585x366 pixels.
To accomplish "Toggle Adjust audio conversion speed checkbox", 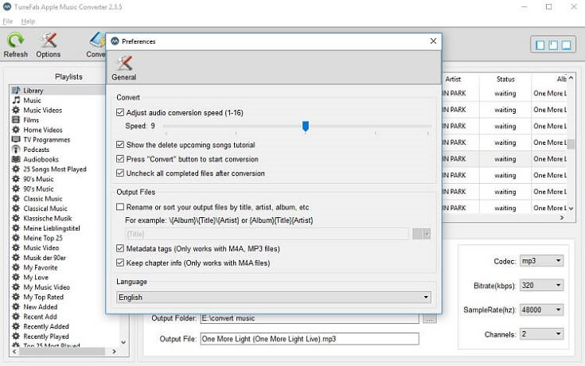I will [120, 113].
